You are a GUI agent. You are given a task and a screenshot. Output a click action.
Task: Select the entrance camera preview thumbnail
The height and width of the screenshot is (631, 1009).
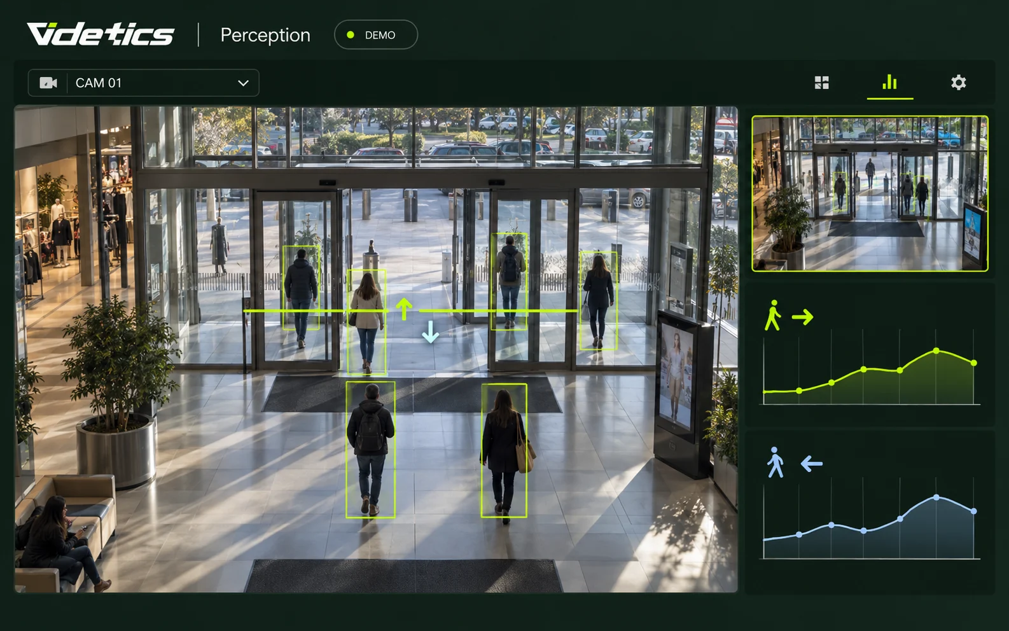click(x=870, y=193)
